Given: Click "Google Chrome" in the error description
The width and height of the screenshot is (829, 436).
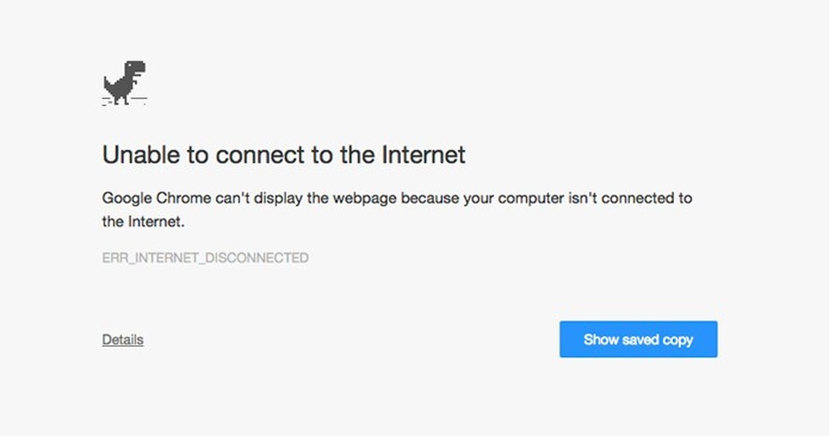Looking at the screenshot, I should coord(147,199).
